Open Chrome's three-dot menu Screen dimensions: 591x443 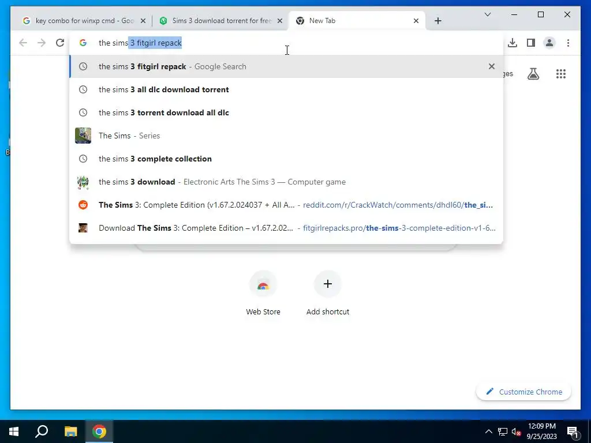pyautogui.click(x=568, y=43)
